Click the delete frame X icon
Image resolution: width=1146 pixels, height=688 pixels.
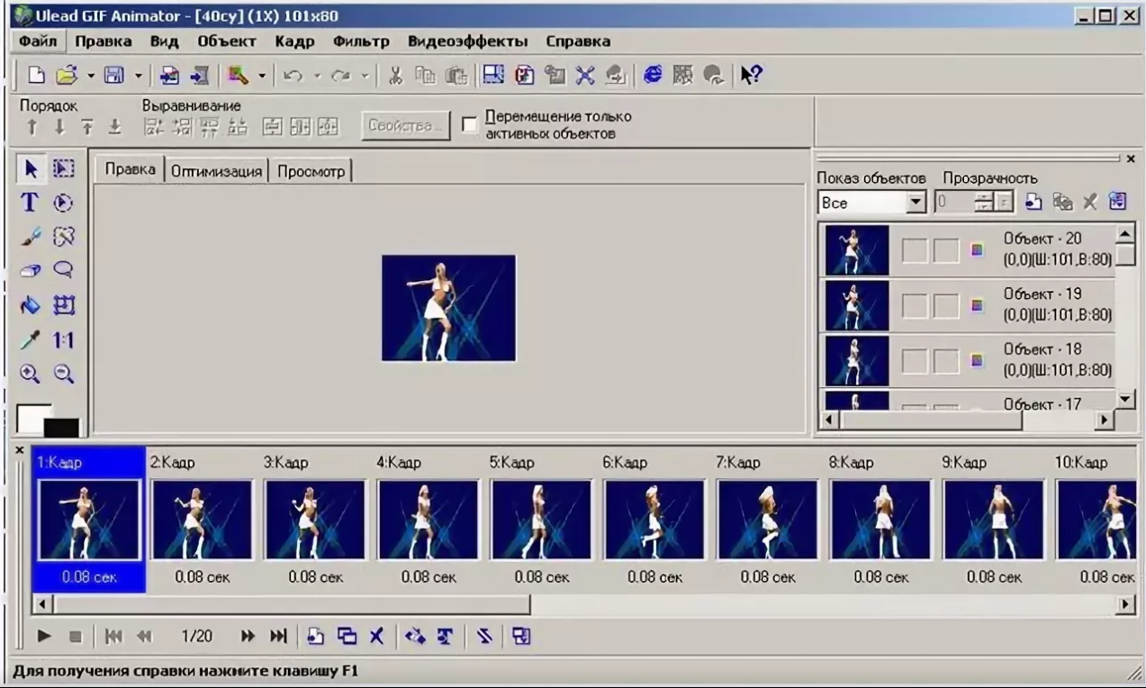click(376, 637)
